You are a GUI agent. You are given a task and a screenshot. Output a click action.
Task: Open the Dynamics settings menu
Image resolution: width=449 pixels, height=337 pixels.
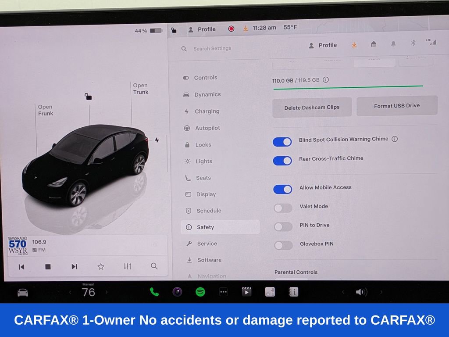pos(202,95)
